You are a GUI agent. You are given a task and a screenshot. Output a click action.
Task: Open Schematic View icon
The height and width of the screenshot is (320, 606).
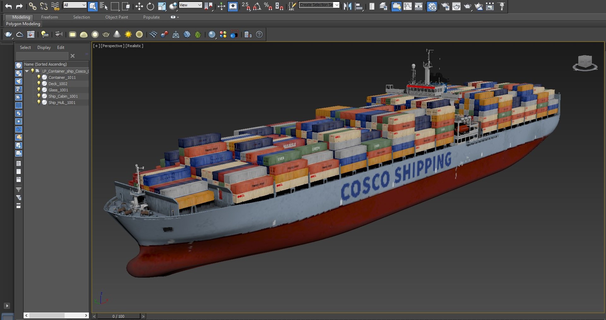click(419, 6)
